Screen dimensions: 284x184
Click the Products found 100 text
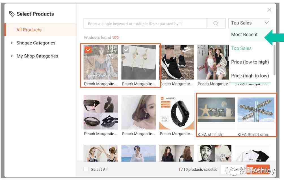point(101,37)
